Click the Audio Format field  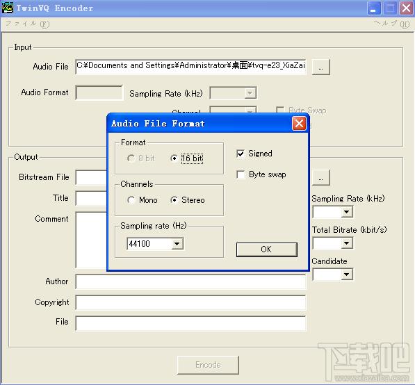coord(99,92)
